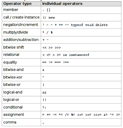The width and height of the screenshot is (123, 128).
Task: Select the 'multiply/divide' row label
Action: [16, 32]
